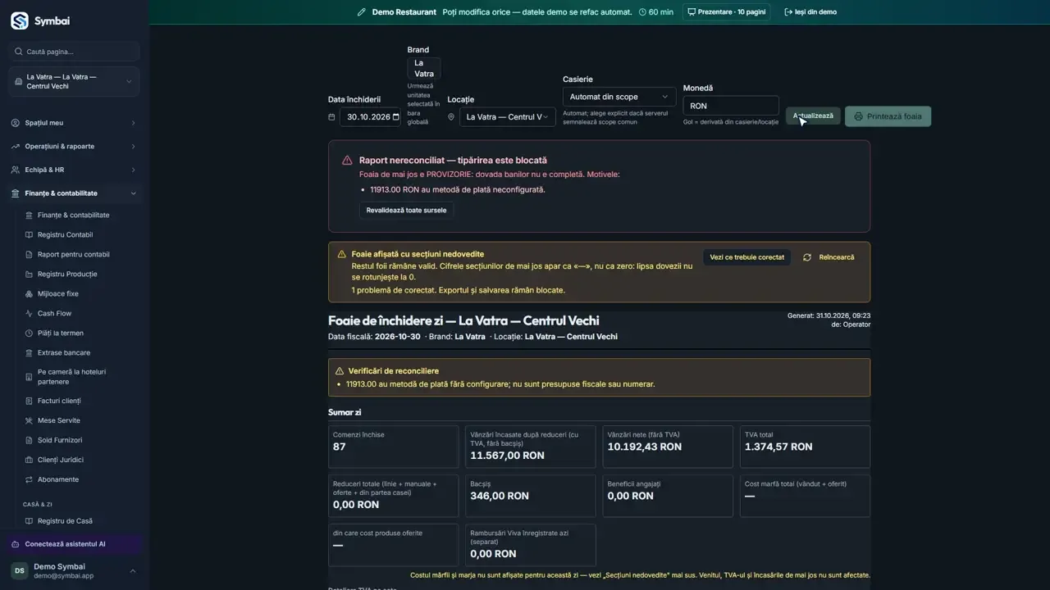Focus the Caută pagina search field
Image resolution: width=1050 pixels, height=590 pixels.
coord(74,52)
